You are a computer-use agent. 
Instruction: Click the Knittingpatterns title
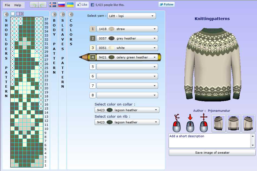click(x=212, y=19)
